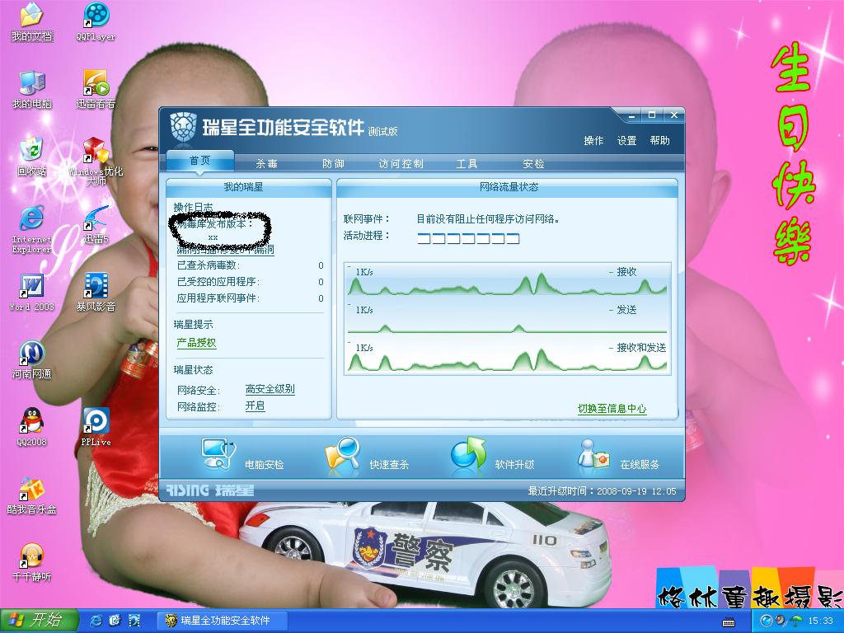Open the 我的文档 desktop icon

click(x=32, y=21)
